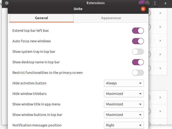Viewport: 172px width, 129px height.
Task: Expand Show window title in app menu dropdown
Action: click(124, 104)
